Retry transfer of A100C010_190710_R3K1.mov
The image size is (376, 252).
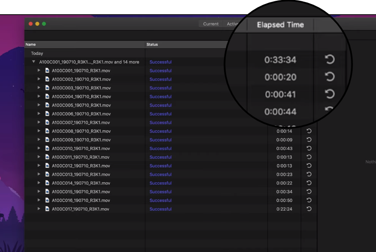(x=309, y=148)
